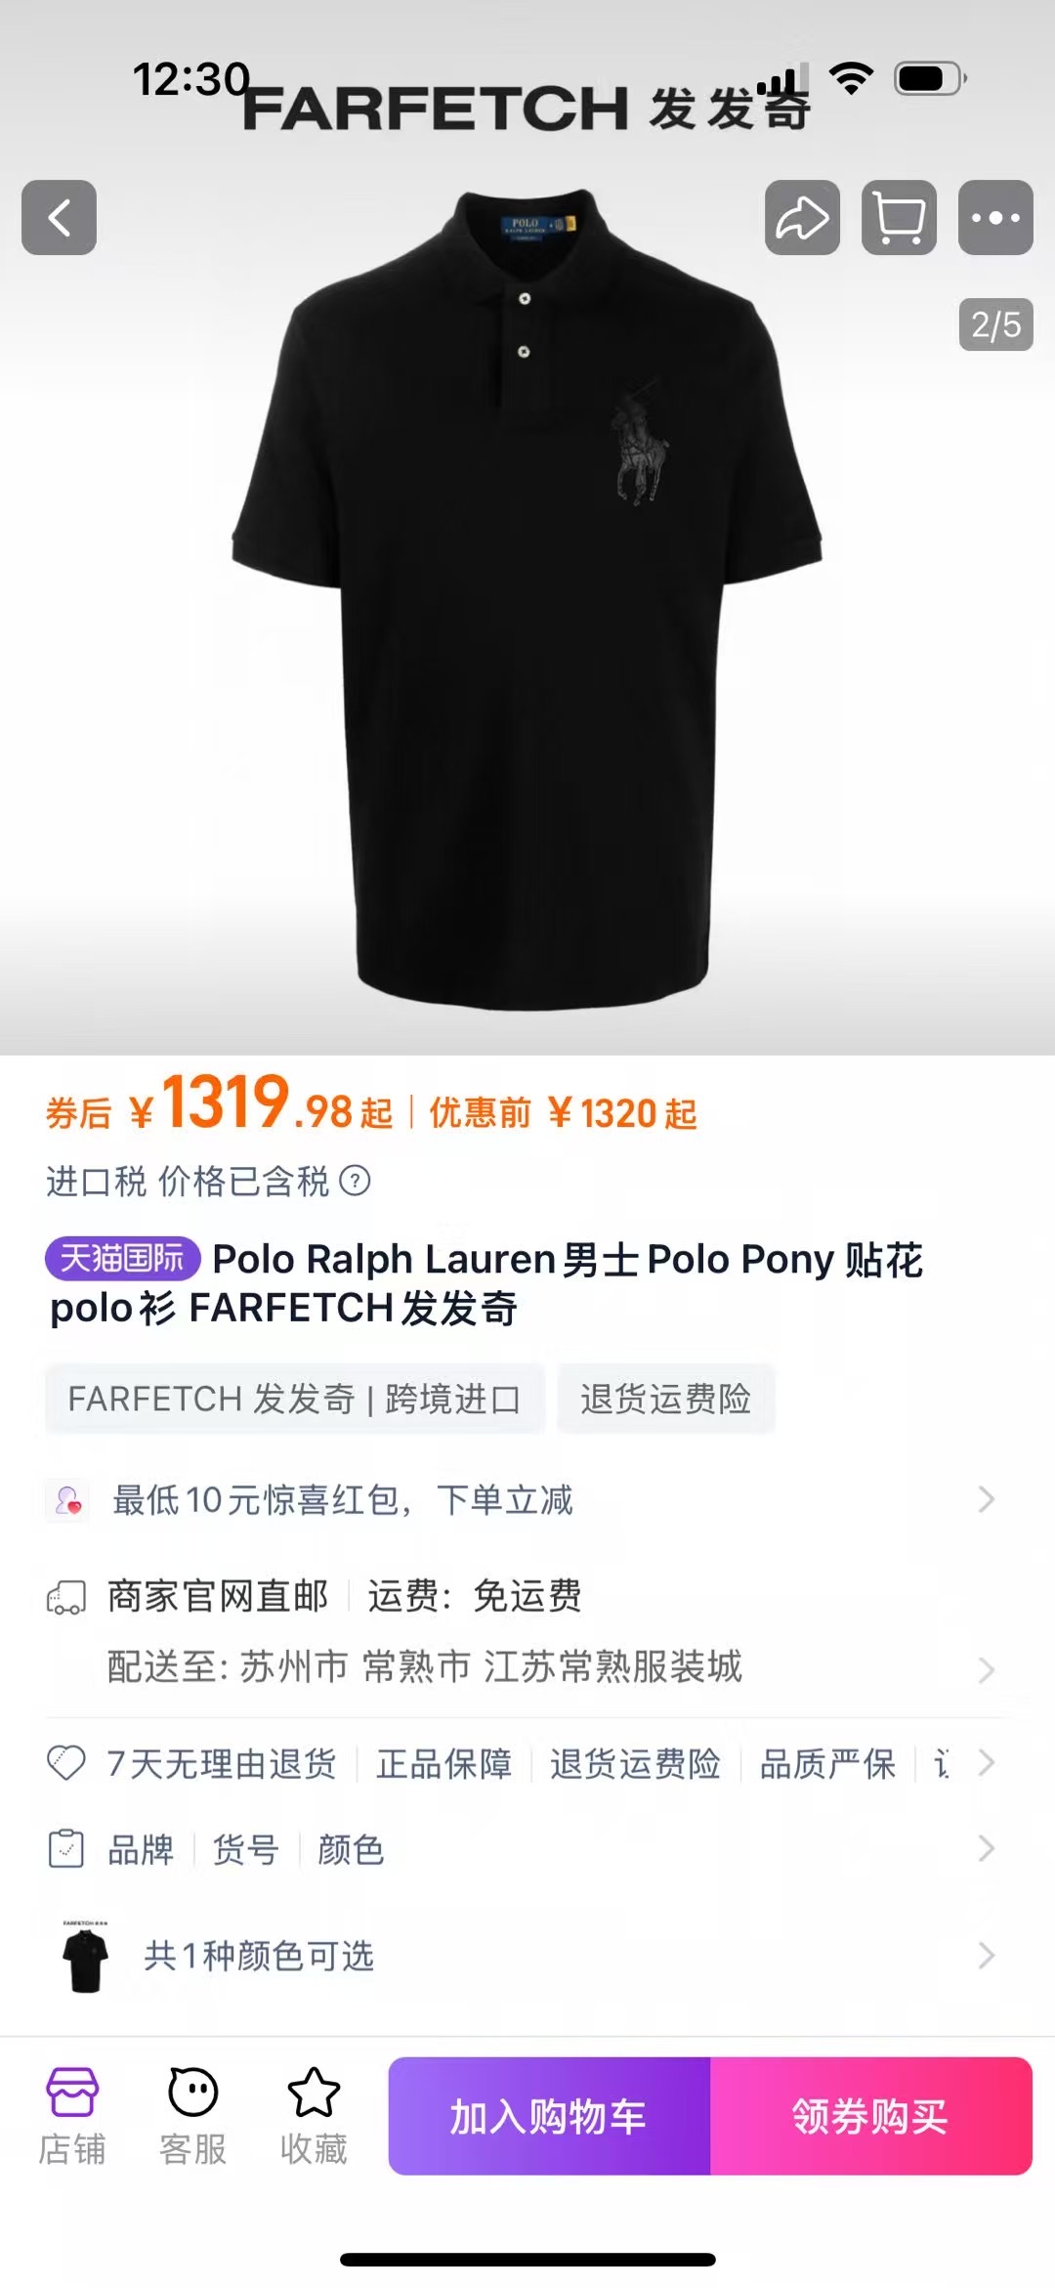Tap the 退货运费险 tag
Image resolution: width=1055 pixels, height=2288 pixels.
coord(666,1399)
